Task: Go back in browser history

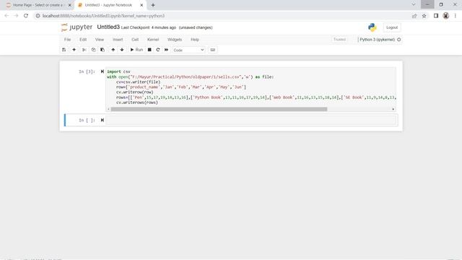Action: tap(6, 16)
